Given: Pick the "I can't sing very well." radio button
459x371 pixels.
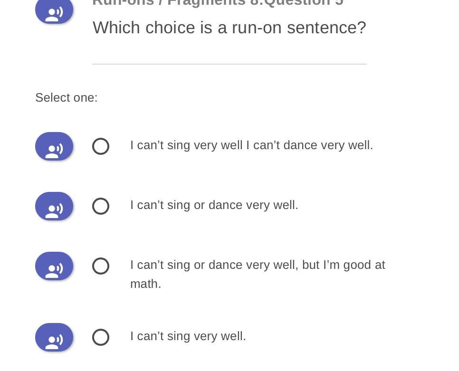Looking at the screenshot, I should [101, 337].
